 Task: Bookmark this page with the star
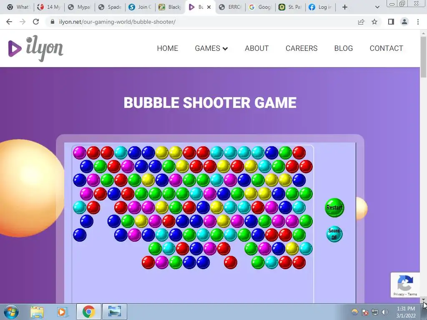click(374, 22)
